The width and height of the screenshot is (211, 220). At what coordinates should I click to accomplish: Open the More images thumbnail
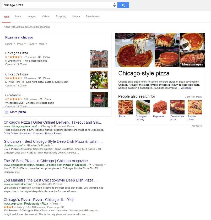[x=192, y=59]
